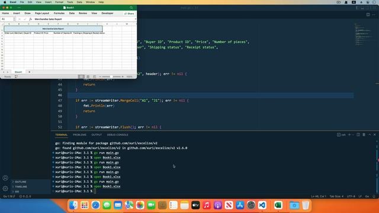Expand the TIMELINE section
This screenshot has width=379, height=213.
[x=21, y=187]
